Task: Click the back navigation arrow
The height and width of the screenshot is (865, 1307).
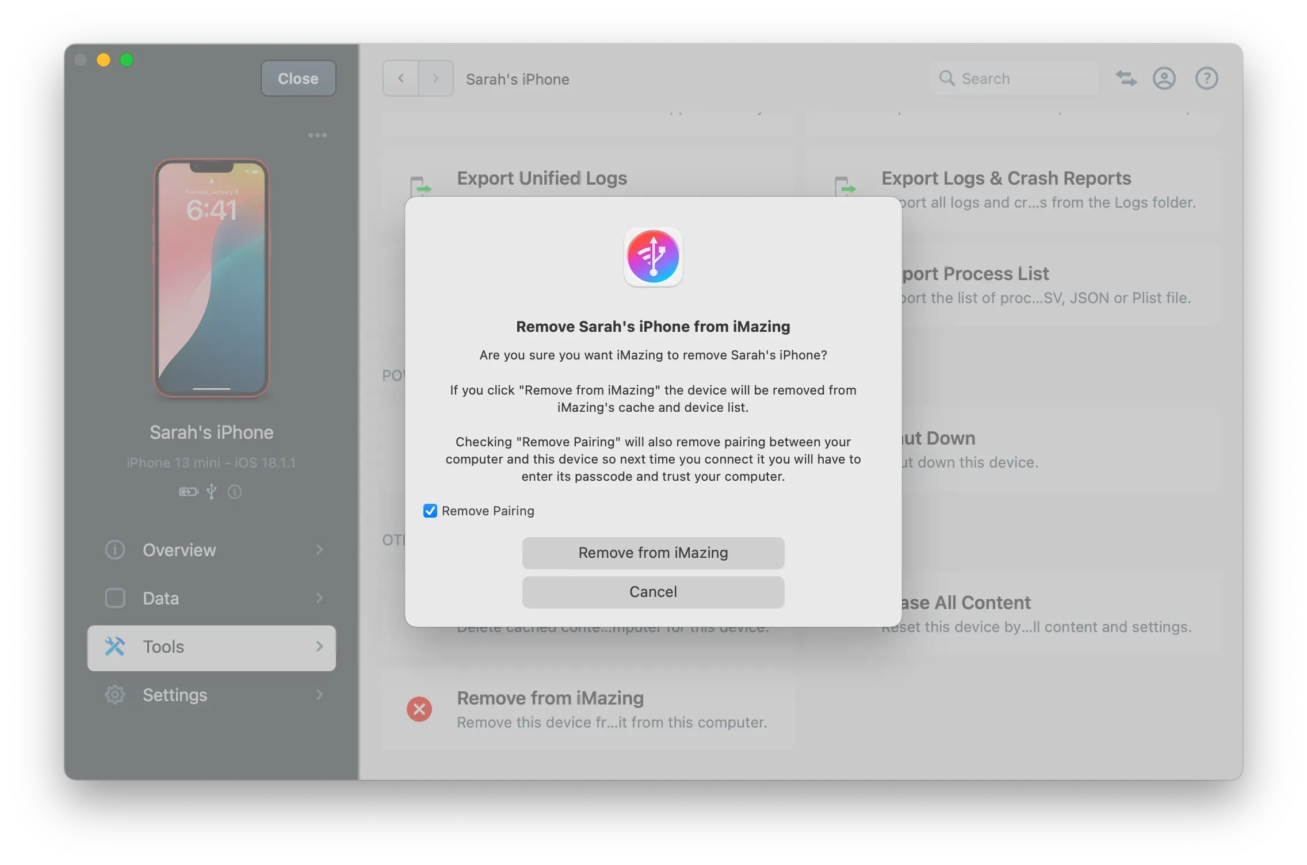Action: click(400, 78)
